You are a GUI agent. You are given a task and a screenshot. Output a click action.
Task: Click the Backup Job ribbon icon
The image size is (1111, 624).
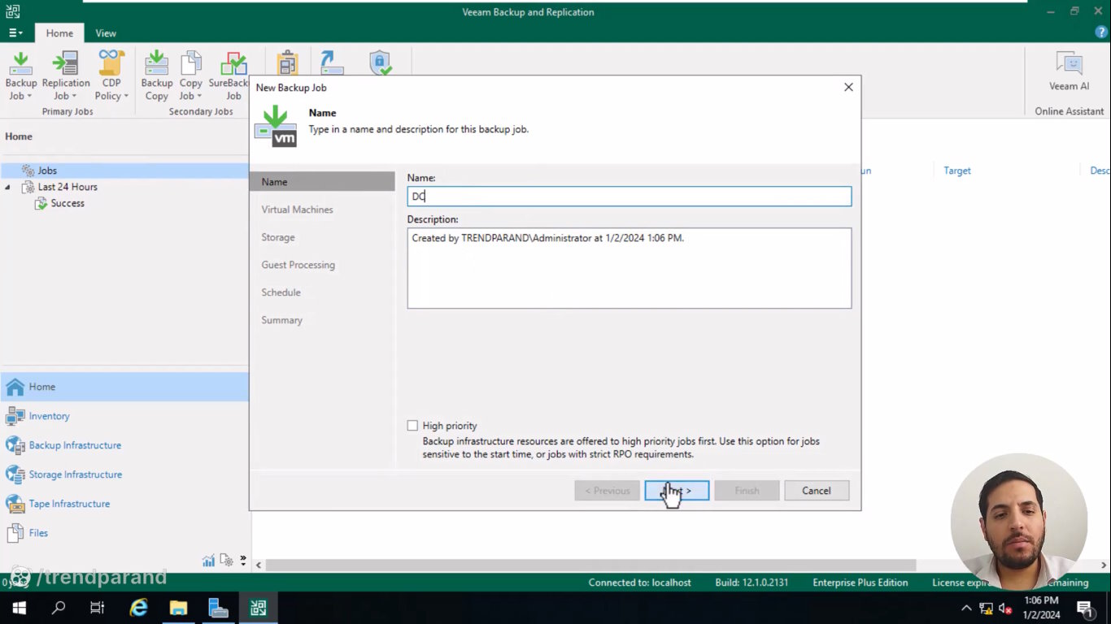[20, 63]
